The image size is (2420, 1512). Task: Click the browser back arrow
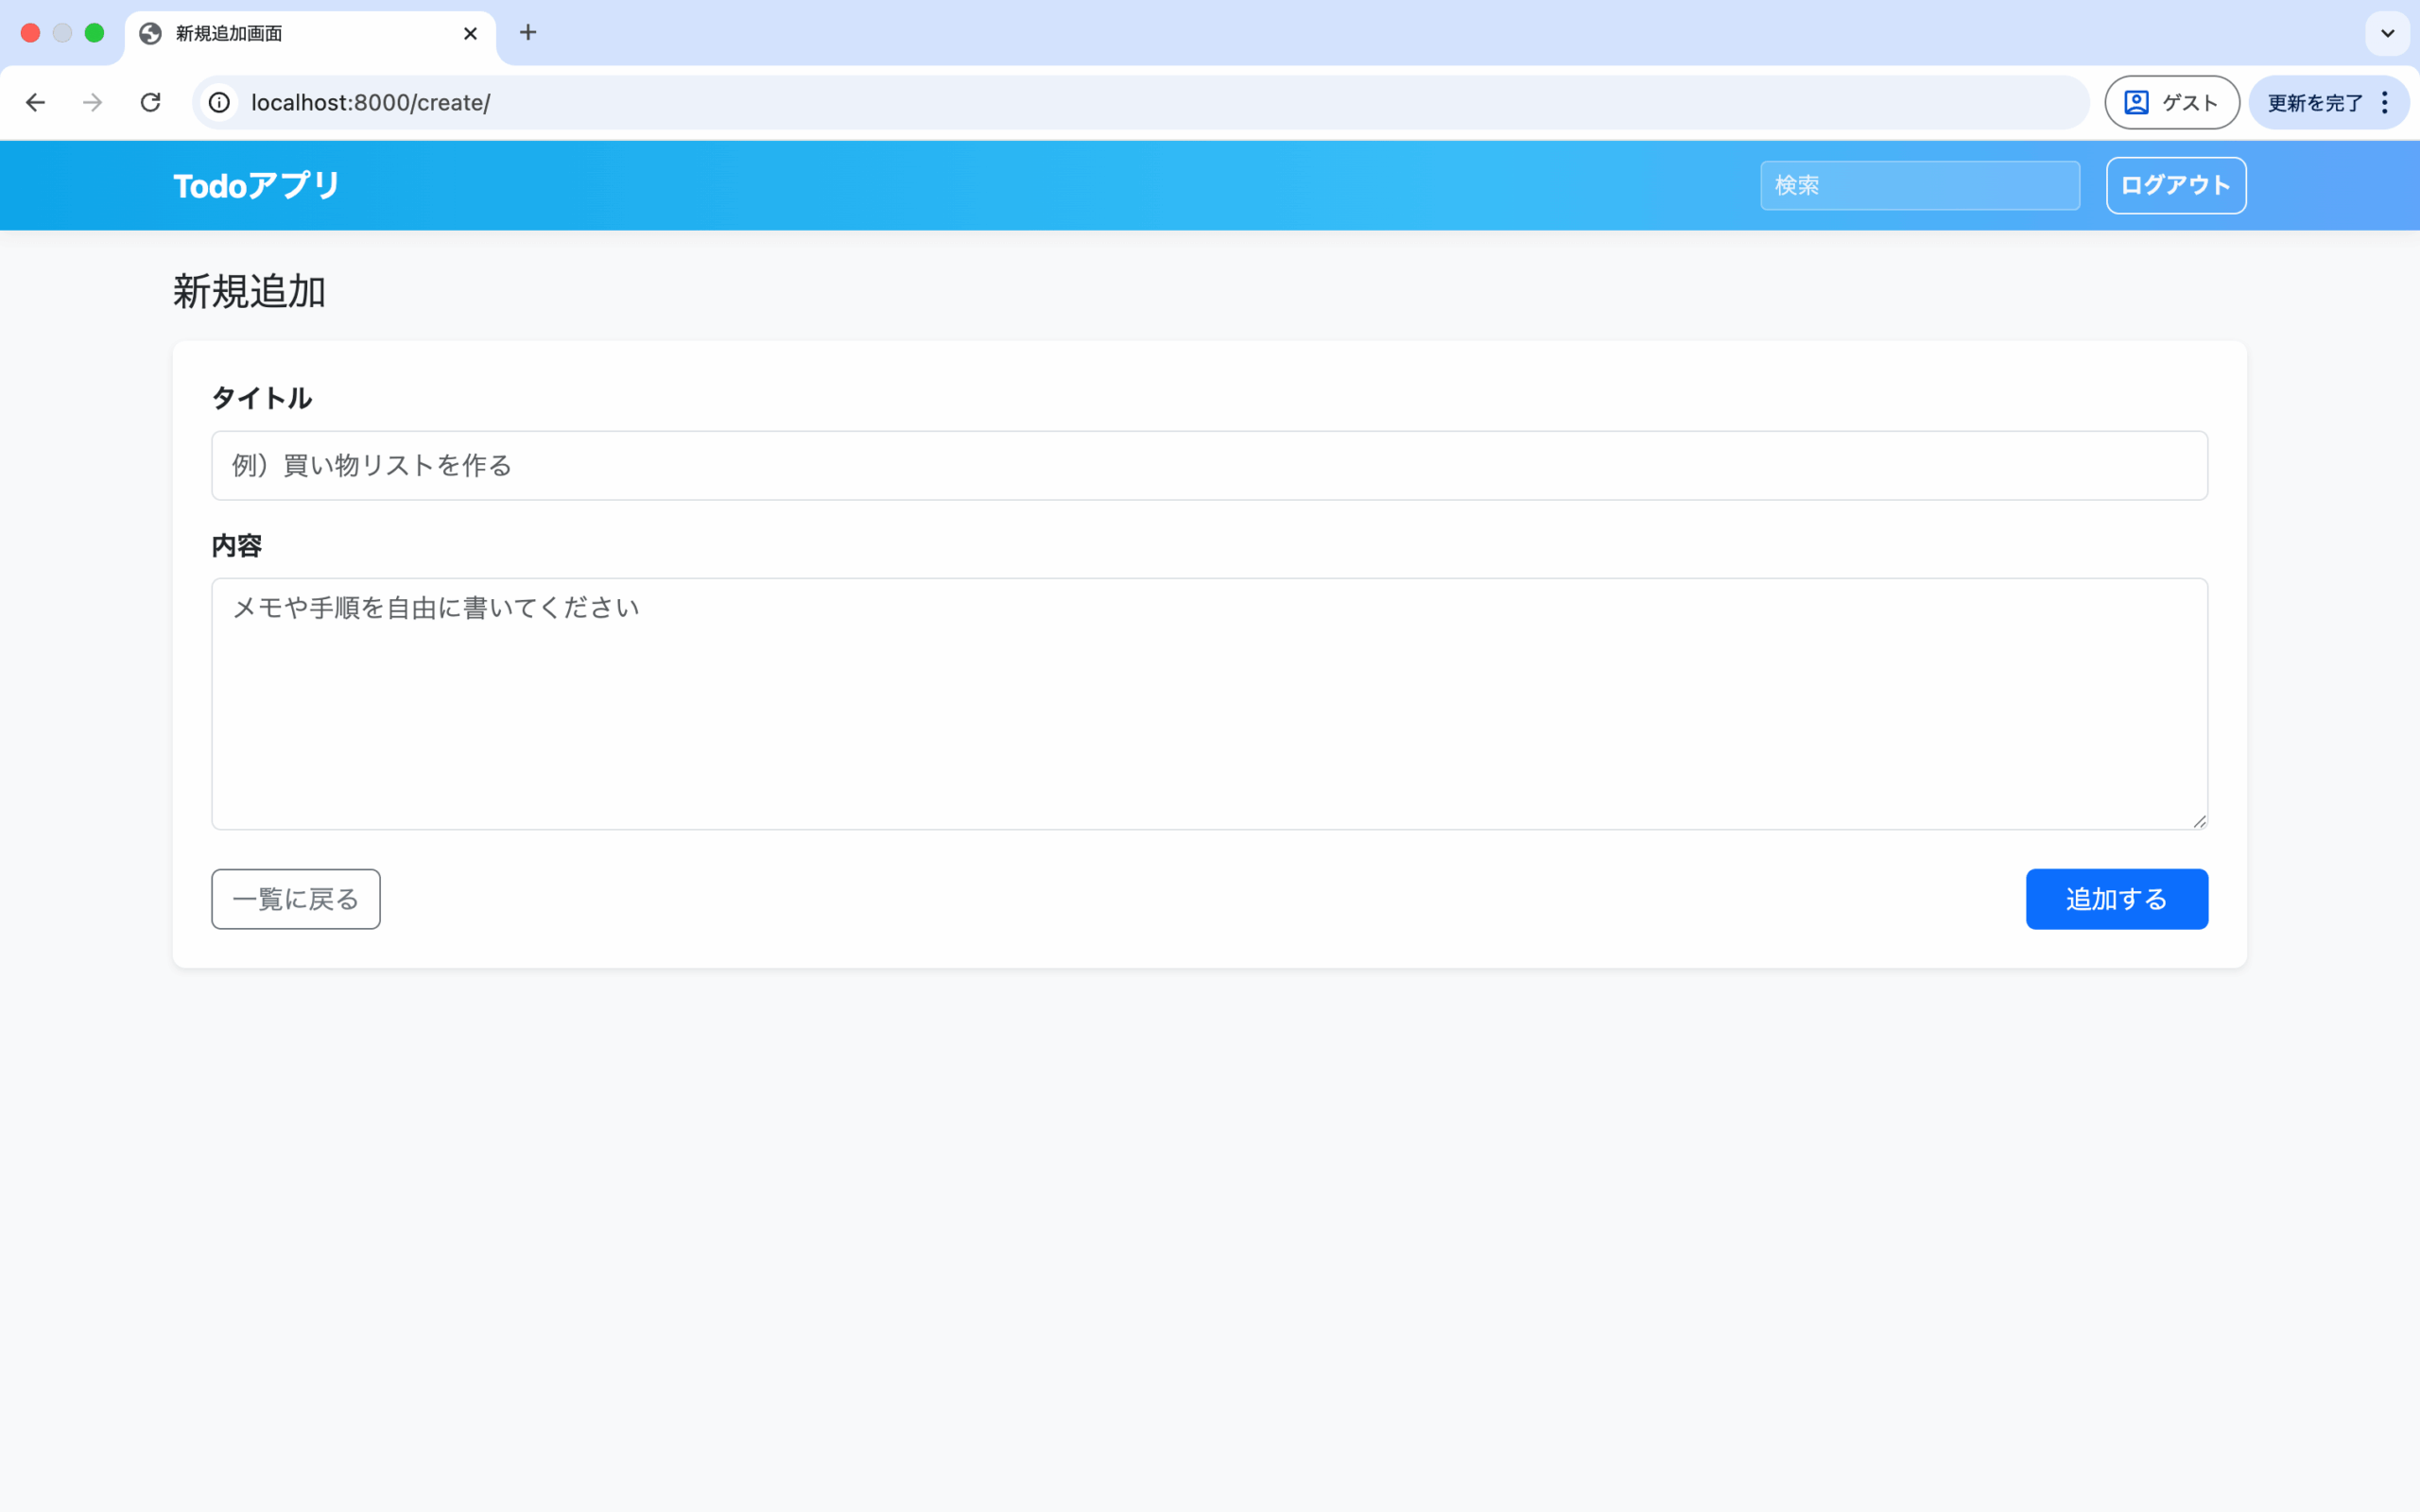click(x=36, y=102)
